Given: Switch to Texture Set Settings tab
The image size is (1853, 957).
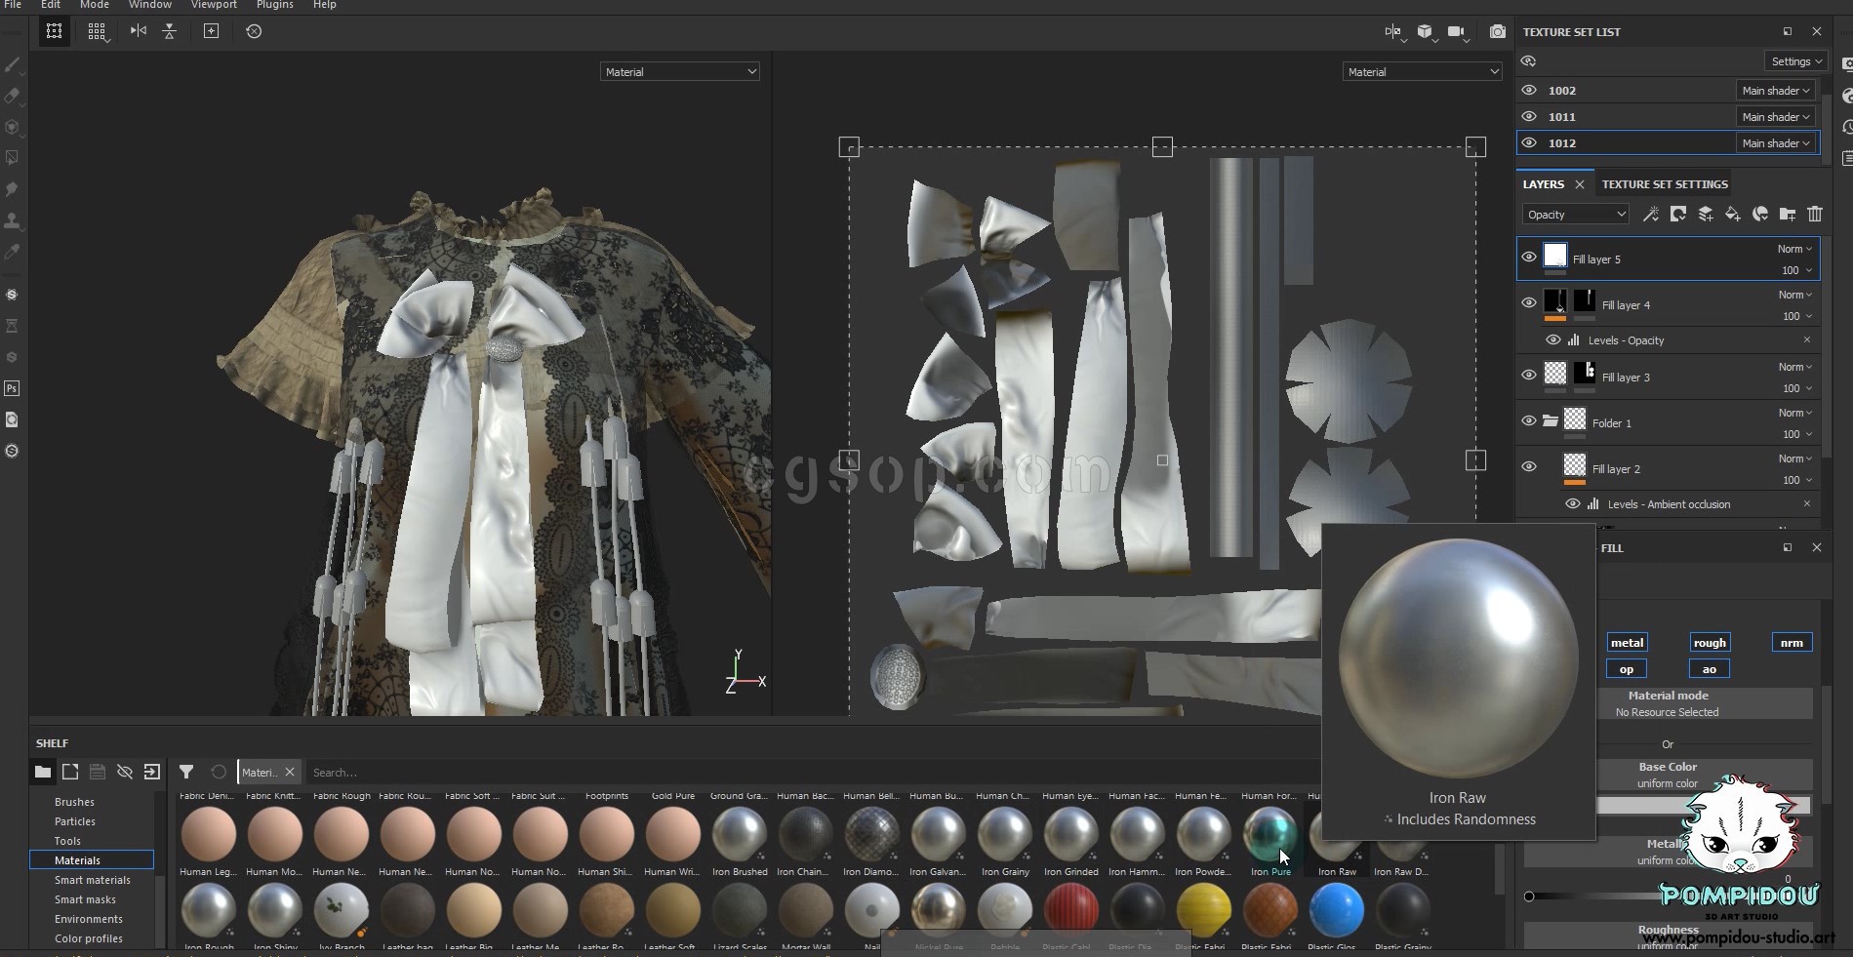Looking at the screenshot, I should tap(1664, 183).
